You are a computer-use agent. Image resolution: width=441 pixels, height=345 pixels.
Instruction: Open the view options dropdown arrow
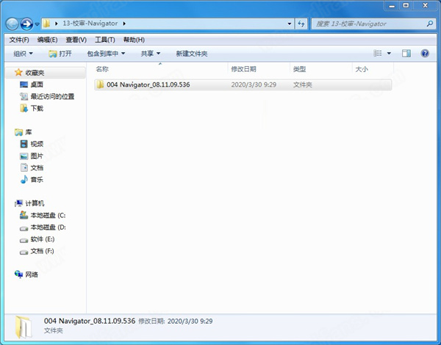coord(389,53)
